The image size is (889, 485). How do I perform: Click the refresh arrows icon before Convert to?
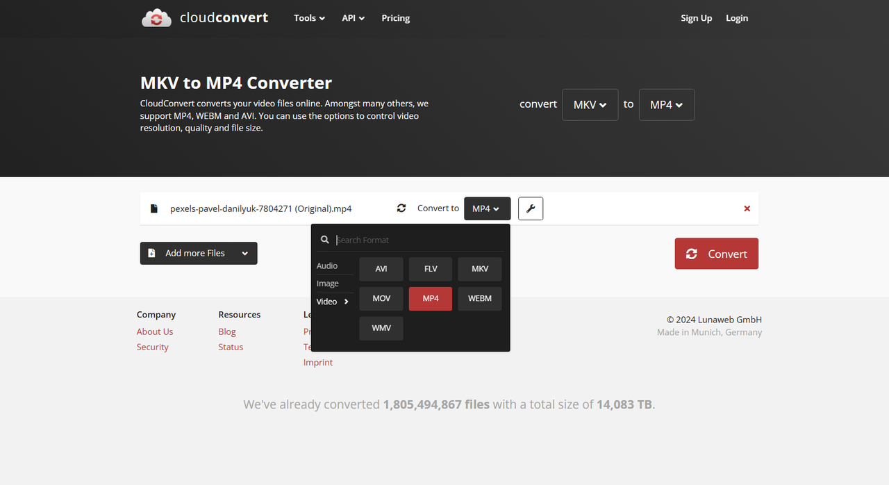point(401,208)
